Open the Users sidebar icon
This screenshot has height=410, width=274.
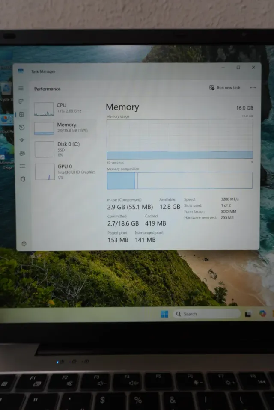[x=22, y=153]
